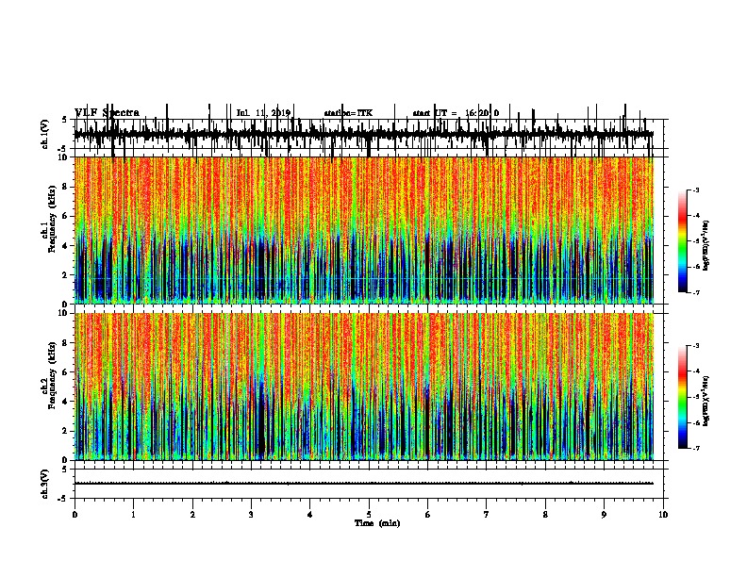Click the time axis tick label "4"
This screenshot has height=577, width=747.
310,514
